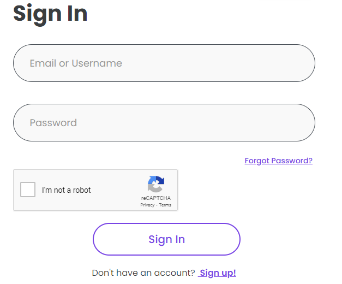Reset your password via Forgot Password?
Screen dimensions: 342x284
tap(278, 161)
